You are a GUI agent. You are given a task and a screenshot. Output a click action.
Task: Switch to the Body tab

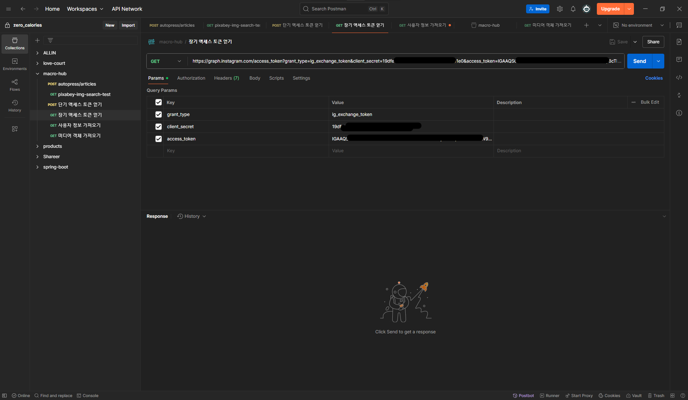coord(255,78)
